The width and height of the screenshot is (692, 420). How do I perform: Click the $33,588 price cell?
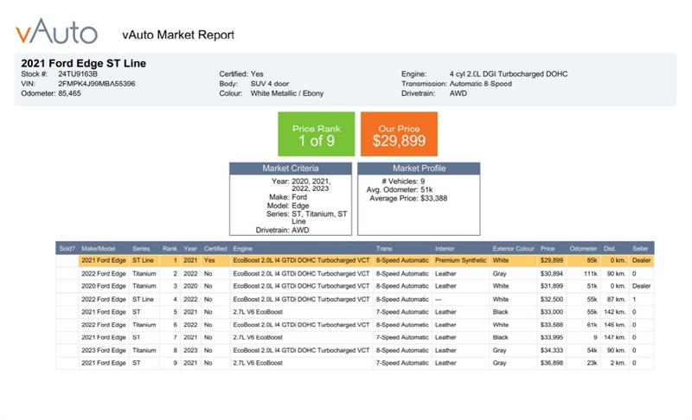coord(552,325)
